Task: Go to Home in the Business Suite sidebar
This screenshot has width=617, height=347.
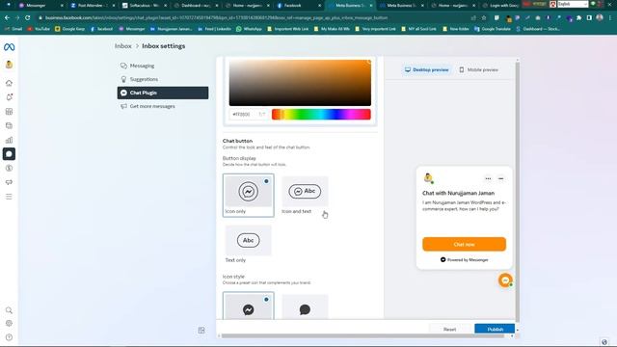Action: pyautogui.click(x=9, y=83)
